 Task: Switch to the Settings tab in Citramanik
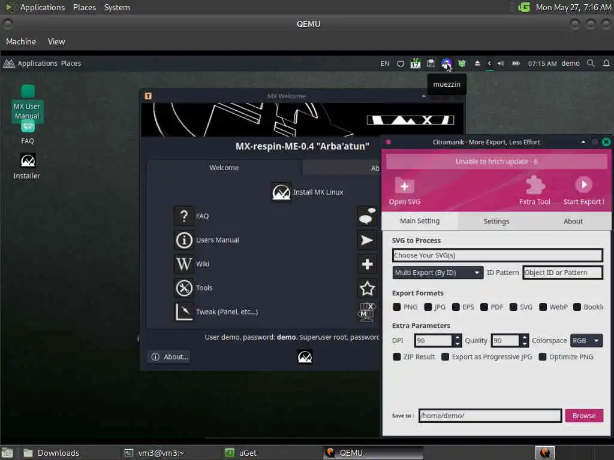click(x=496, y=222)
